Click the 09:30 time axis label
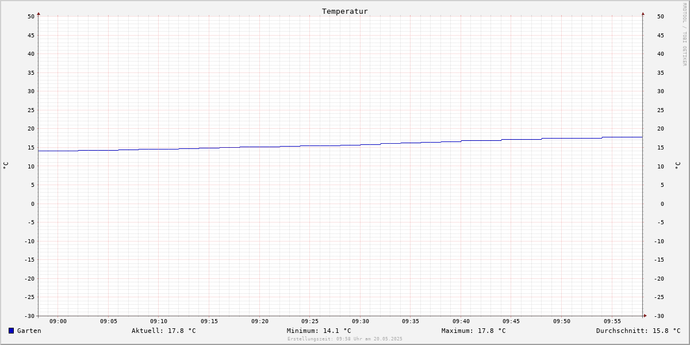This screenshot has height=345, width=690. pos(361,321)
